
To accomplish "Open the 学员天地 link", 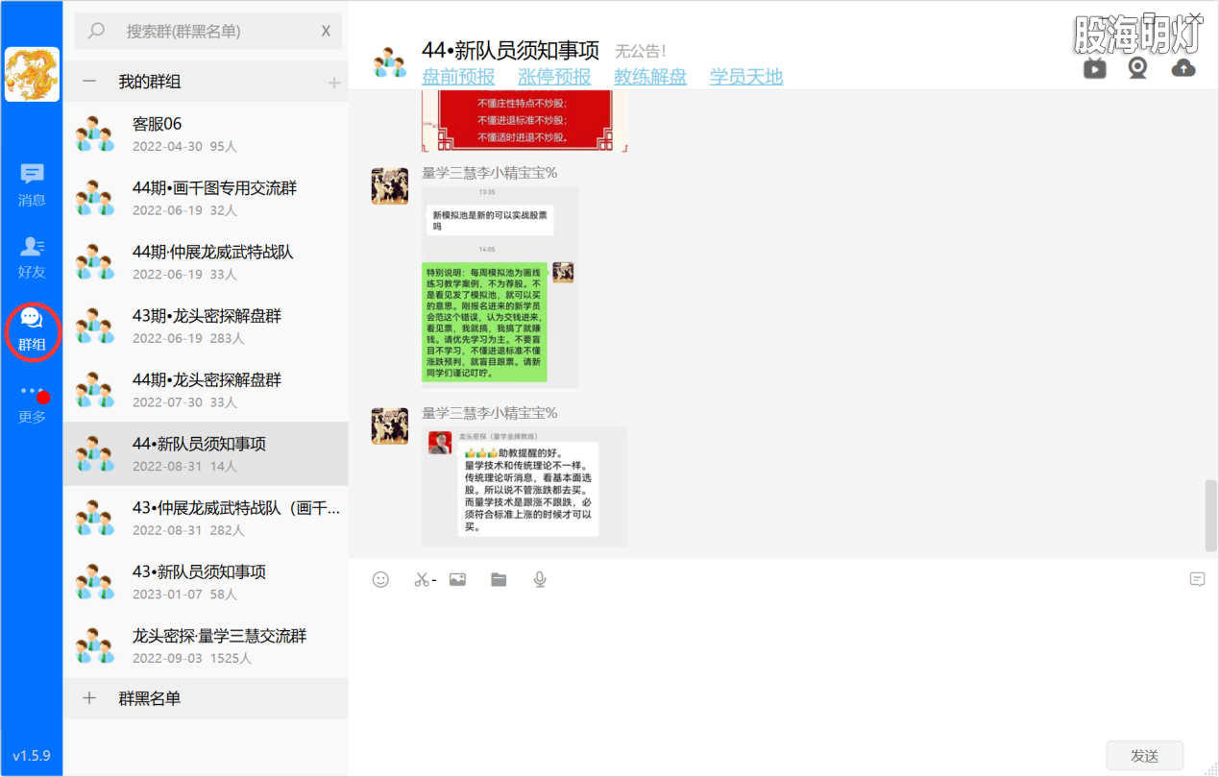I will tap(746, 77).
